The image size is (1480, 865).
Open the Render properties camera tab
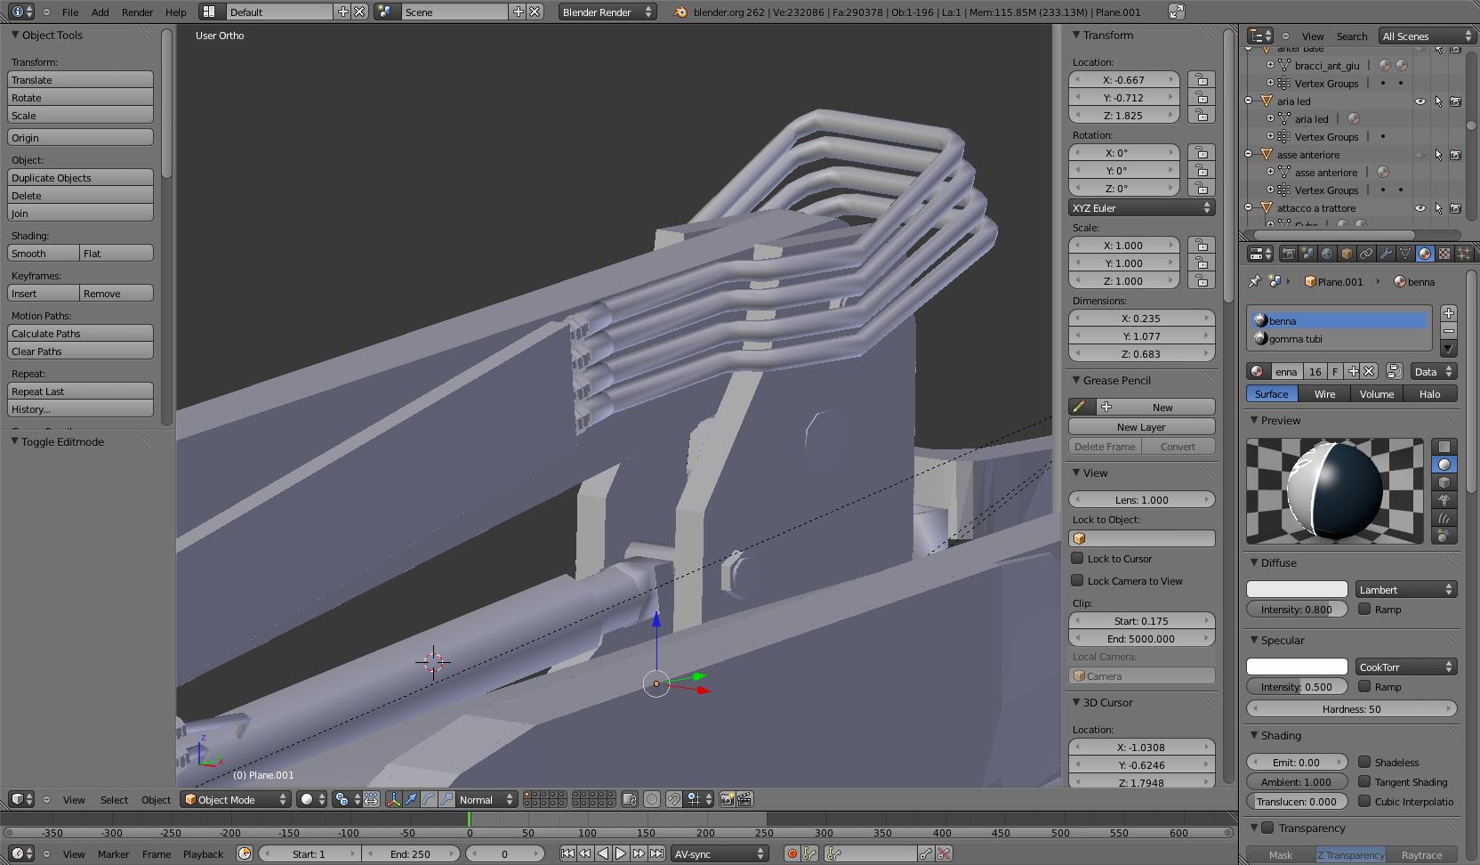point(1288,254)
